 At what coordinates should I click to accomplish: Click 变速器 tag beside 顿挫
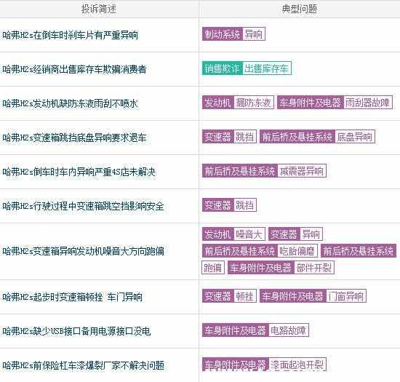pos(218,295)
